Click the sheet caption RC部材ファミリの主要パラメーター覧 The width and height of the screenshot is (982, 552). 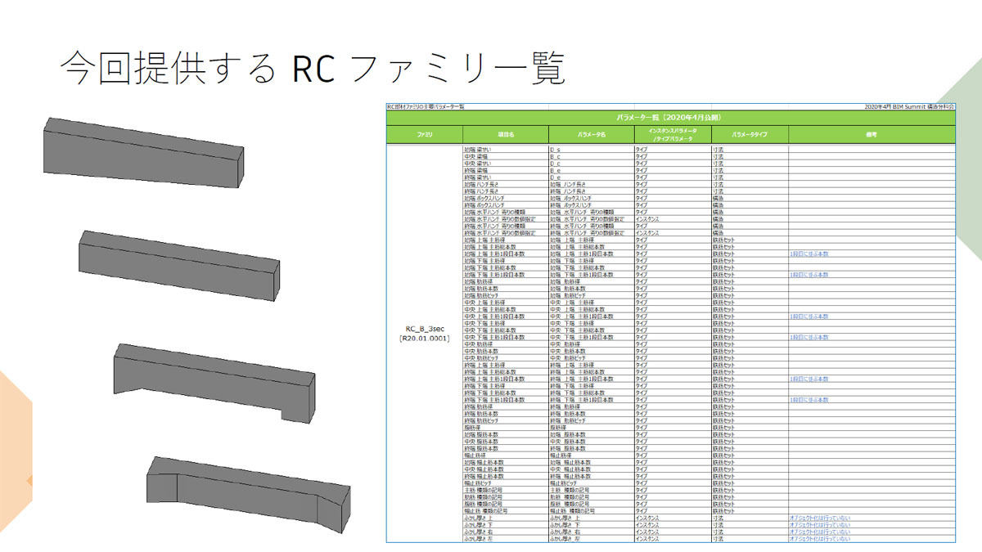426,107
